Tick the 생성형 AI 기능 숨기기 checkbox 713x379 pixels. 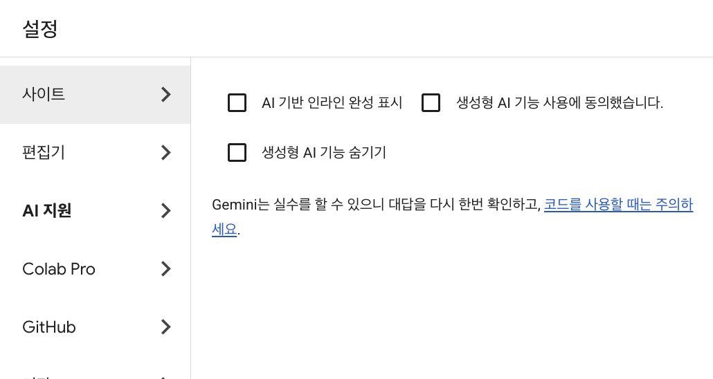point(237,153)
